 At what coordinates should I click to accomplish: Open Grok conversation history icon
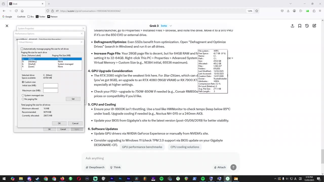click(x=307, y=26)
